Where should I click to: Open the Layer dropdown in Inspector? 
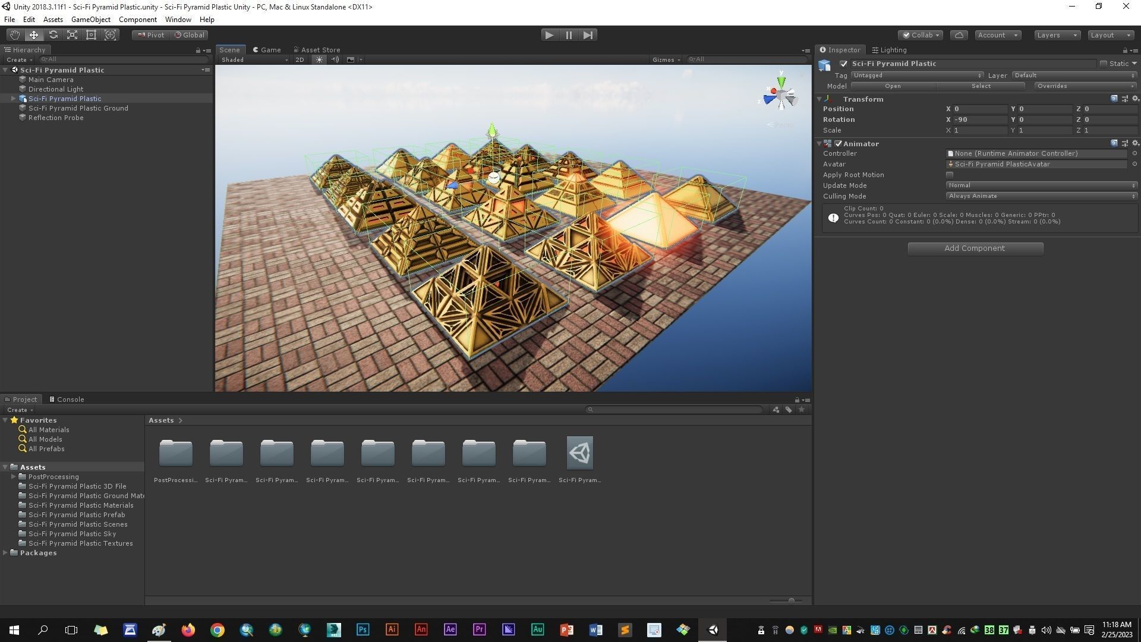click(x=1074, y=75)
